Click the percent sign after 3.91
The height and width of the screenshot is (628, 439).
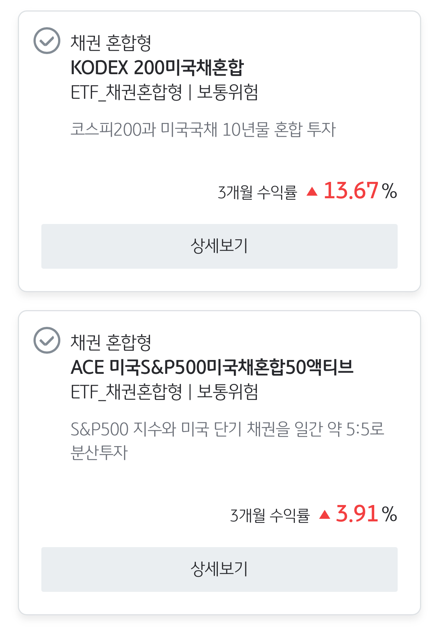[x=389, y=515]
